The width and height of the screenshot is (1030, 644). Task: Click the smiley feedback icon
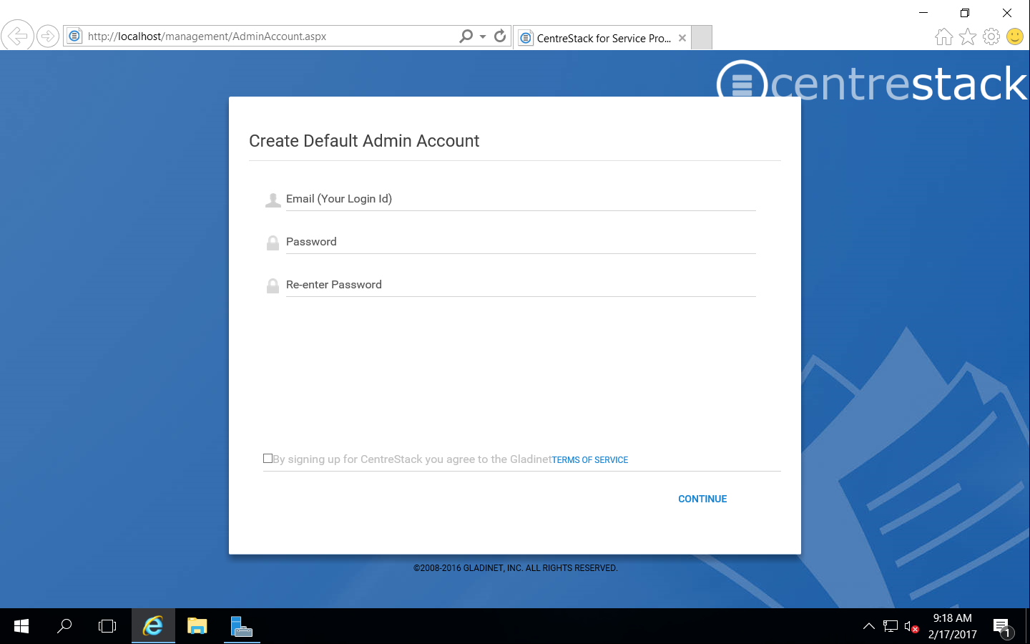click(1015, 36)
